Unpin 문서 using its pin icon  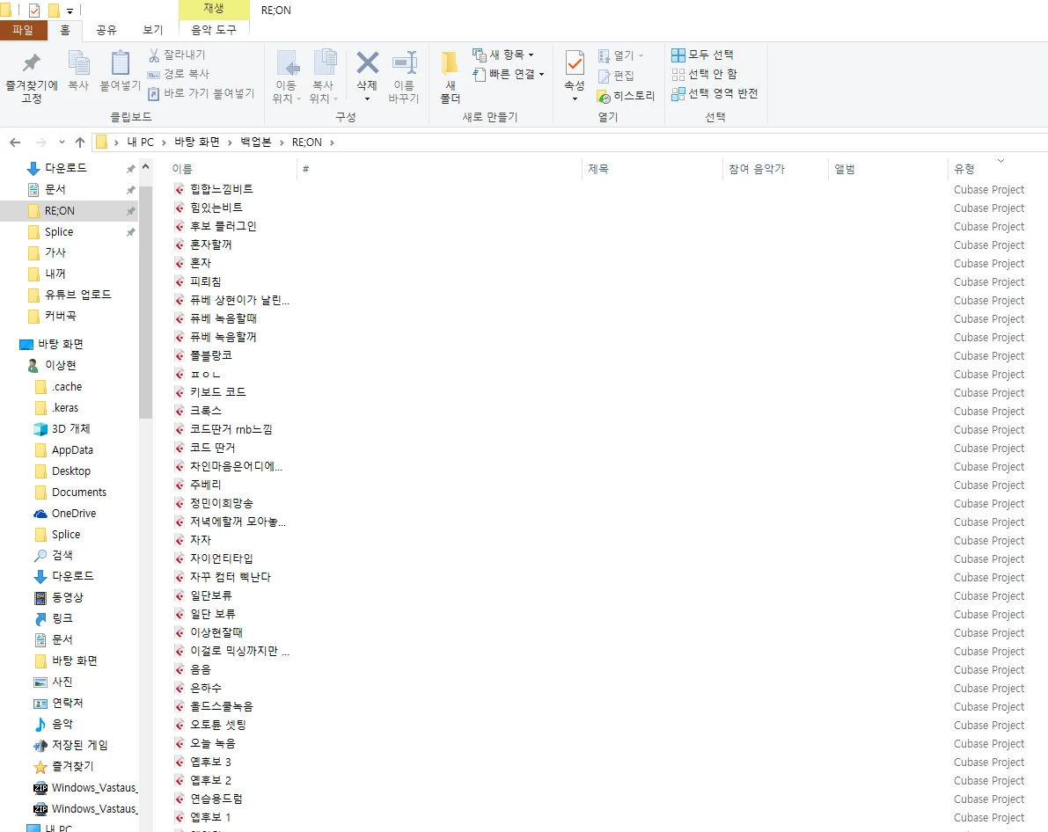(x=131, y=190)
